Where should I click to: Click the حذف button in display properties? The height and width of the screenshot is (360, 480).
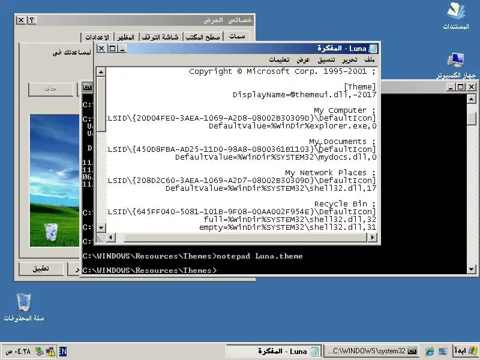pos(50,89)
